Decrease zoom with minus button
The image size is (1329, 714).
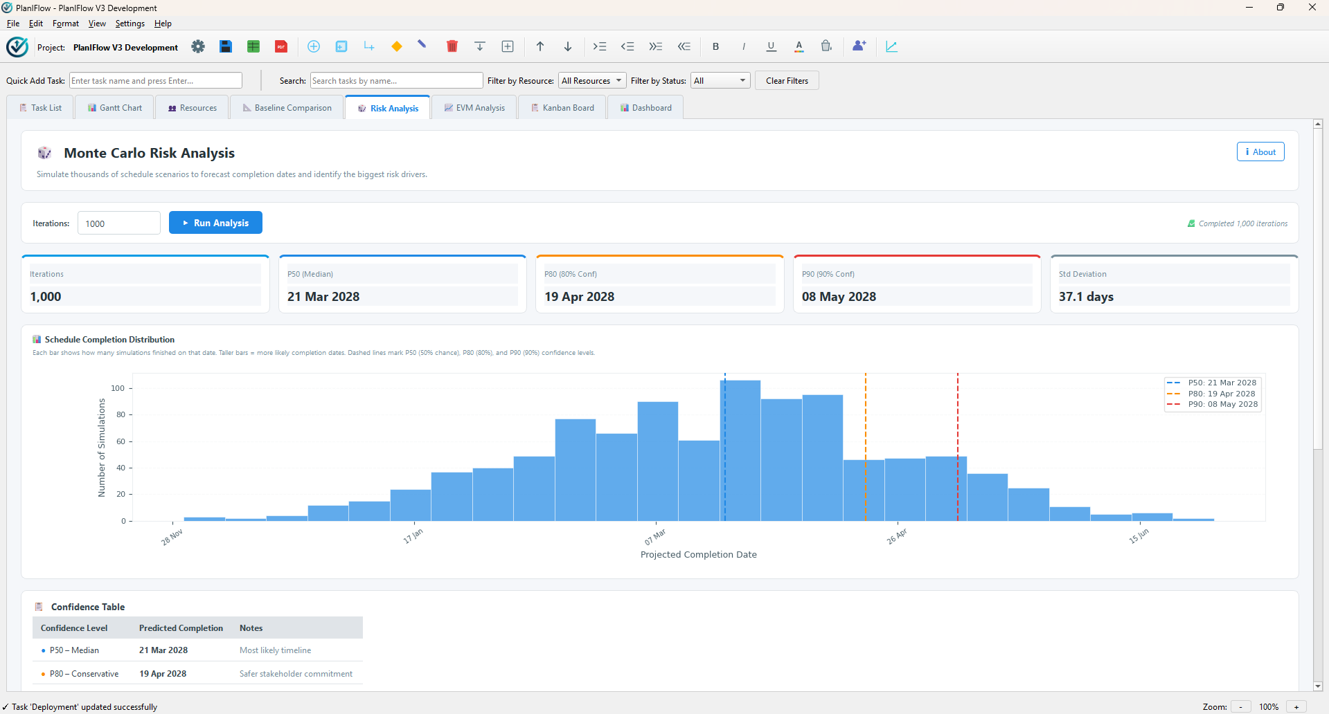1240,707
